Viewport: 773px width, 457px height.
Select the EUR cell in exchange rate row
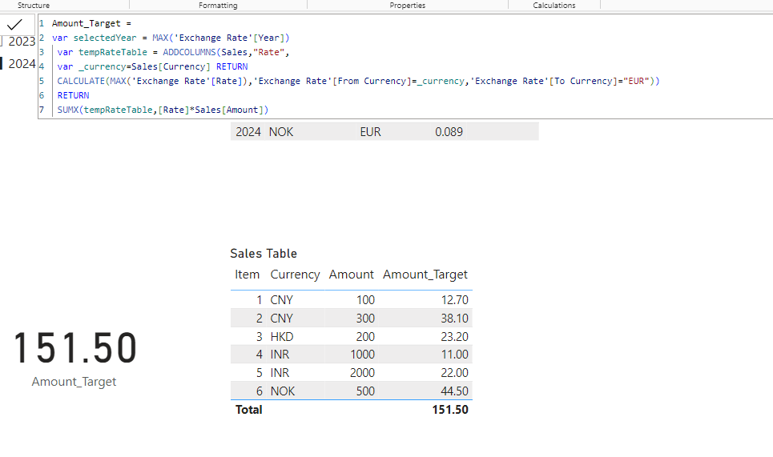pos(370,132)
